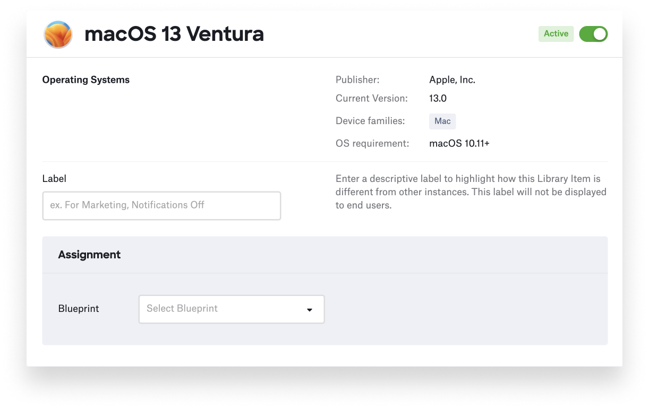Viewport: 649px width, 409px height.
Task: Click the OS requirement field name
Action: coord(372,144)
